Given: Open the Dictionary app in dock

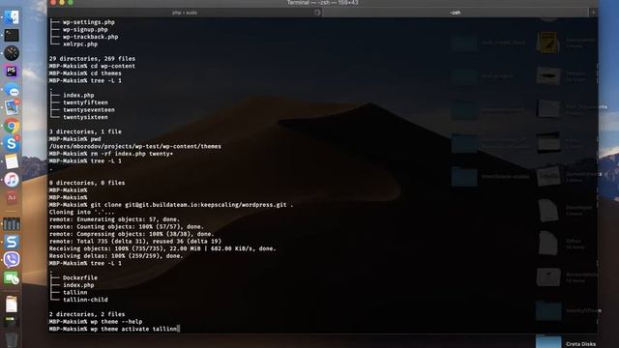Looking at the screenshot, I should (12, 197).
